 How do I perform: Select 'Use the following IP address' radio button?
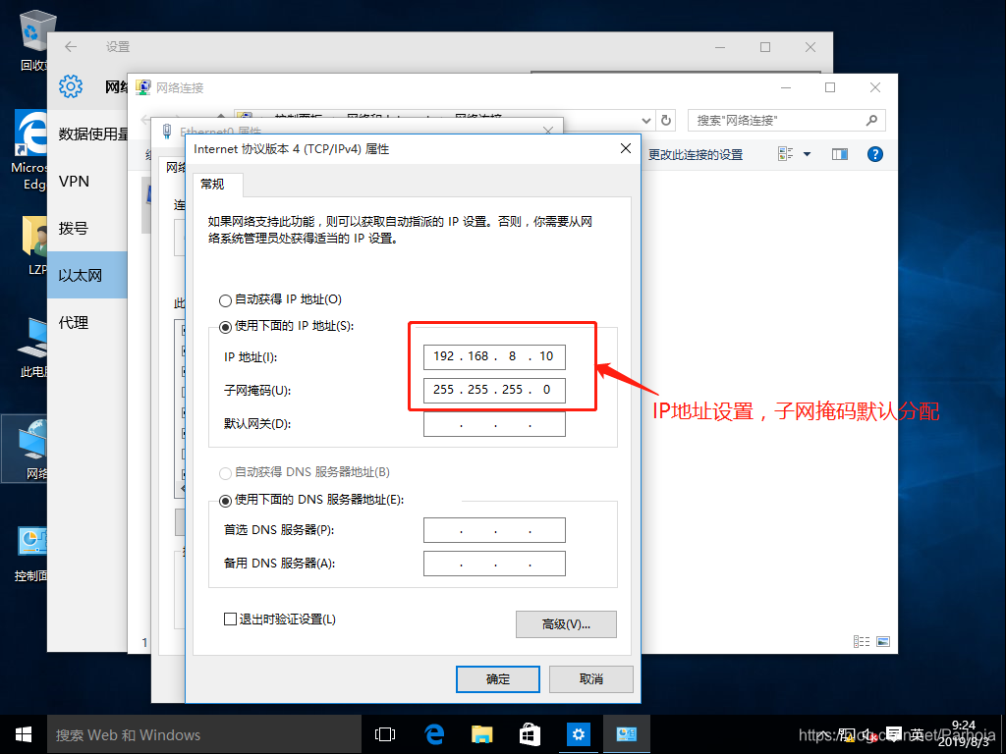[225, 327]
